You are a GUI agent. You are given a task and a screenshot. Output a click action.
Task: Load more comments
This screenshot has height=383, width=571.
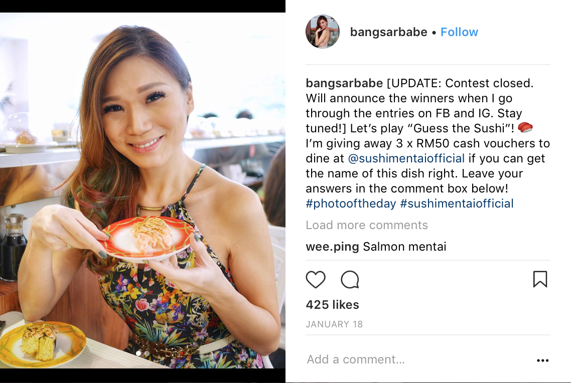[367, 225]
